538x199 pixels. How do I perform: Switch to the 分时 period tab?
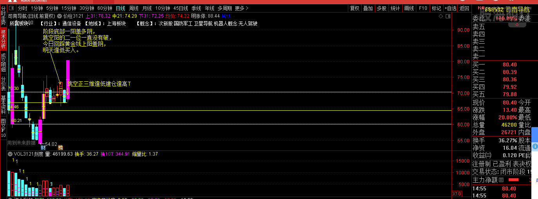(23, 8)
